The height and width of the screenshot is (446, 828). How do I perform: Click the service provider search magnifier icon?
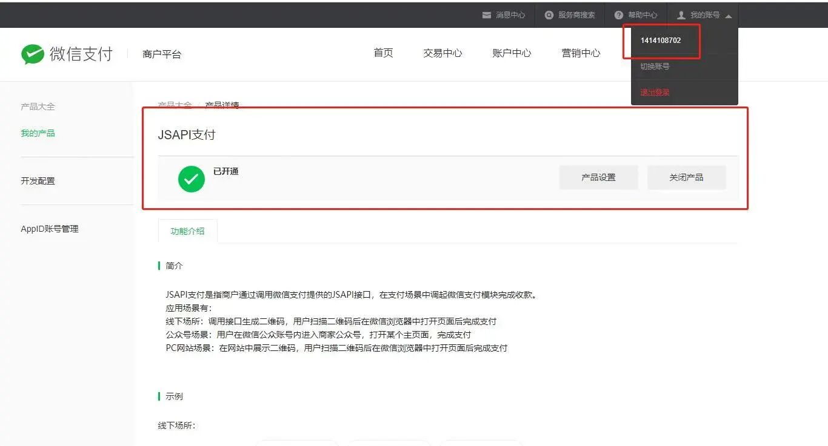(x=549, y=15)
